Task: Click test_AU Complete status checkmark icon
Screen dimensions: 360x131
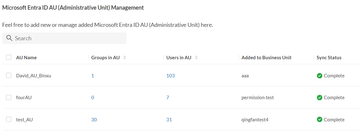Action: tap(320, 119)
